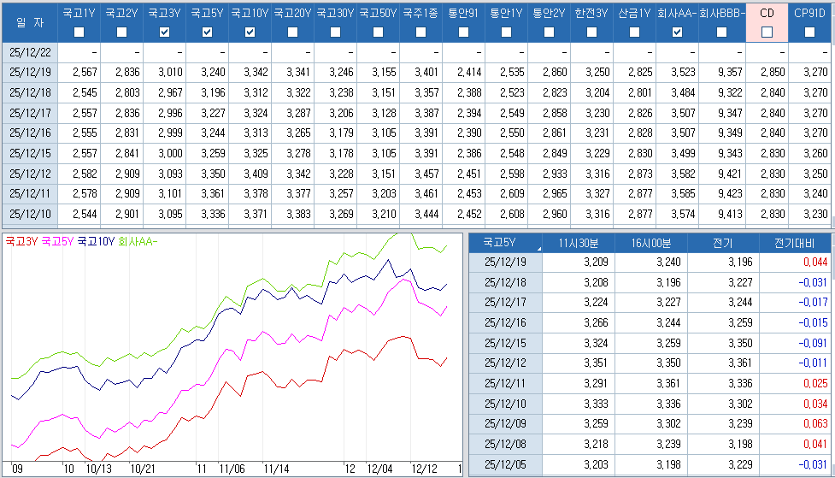Click the green 회사AA- chart legend label
This screenshot has width=835, height=478.
click(138, 242)
